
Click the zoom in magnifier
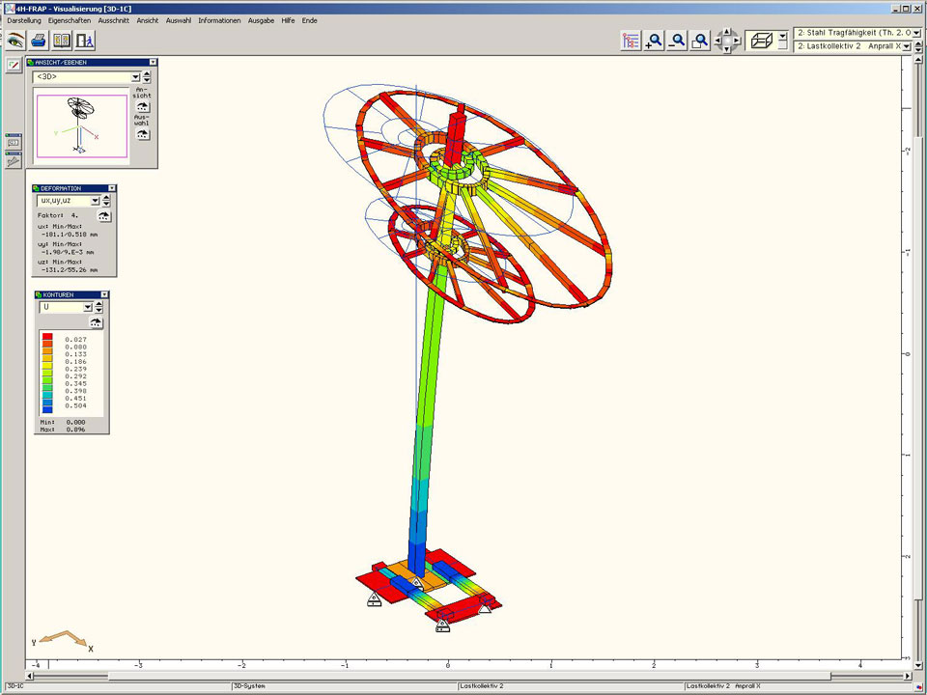coord(655,41)
